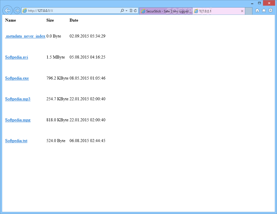277x214 pixels.
Task: Click the 796.2 KByte size value
Action: [58, 78]
